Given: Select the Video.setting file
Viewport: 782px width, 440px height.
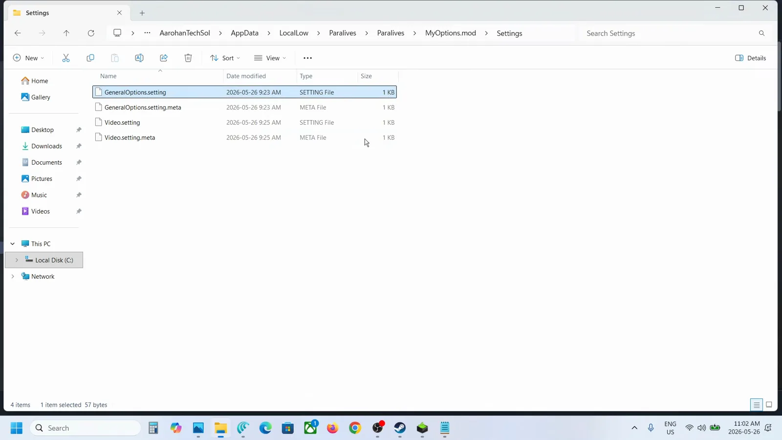Looking at the screenshot, I should point(244,122).
